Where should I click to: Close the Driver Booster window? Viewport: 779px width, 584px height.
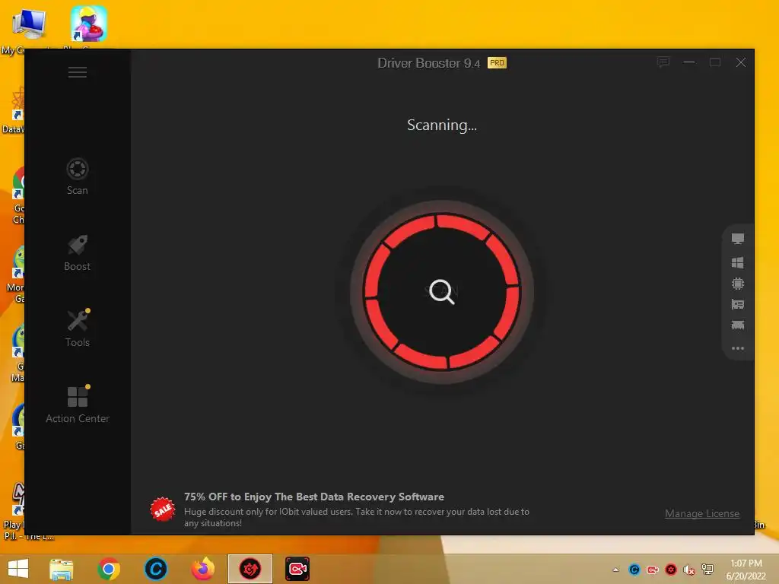click(x=741, y=62)
